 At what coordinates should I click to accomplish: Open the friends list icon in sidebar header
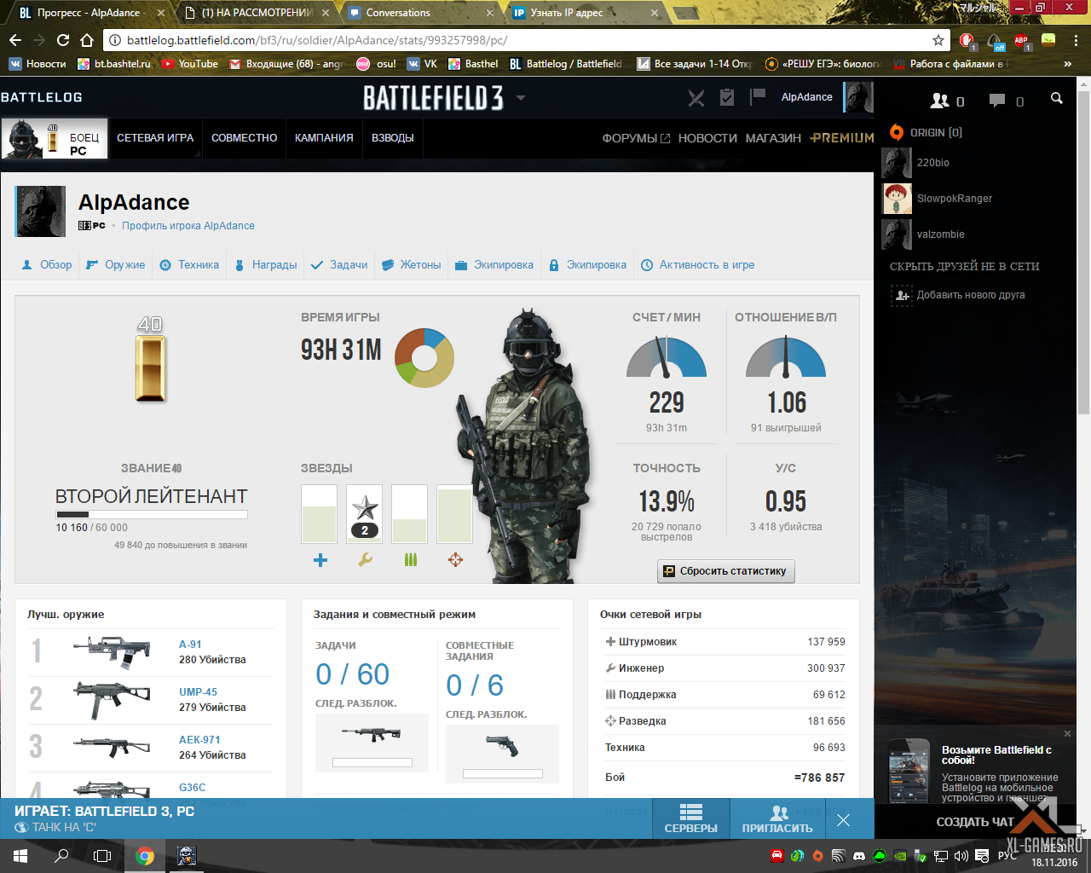[x=939, y=101]
